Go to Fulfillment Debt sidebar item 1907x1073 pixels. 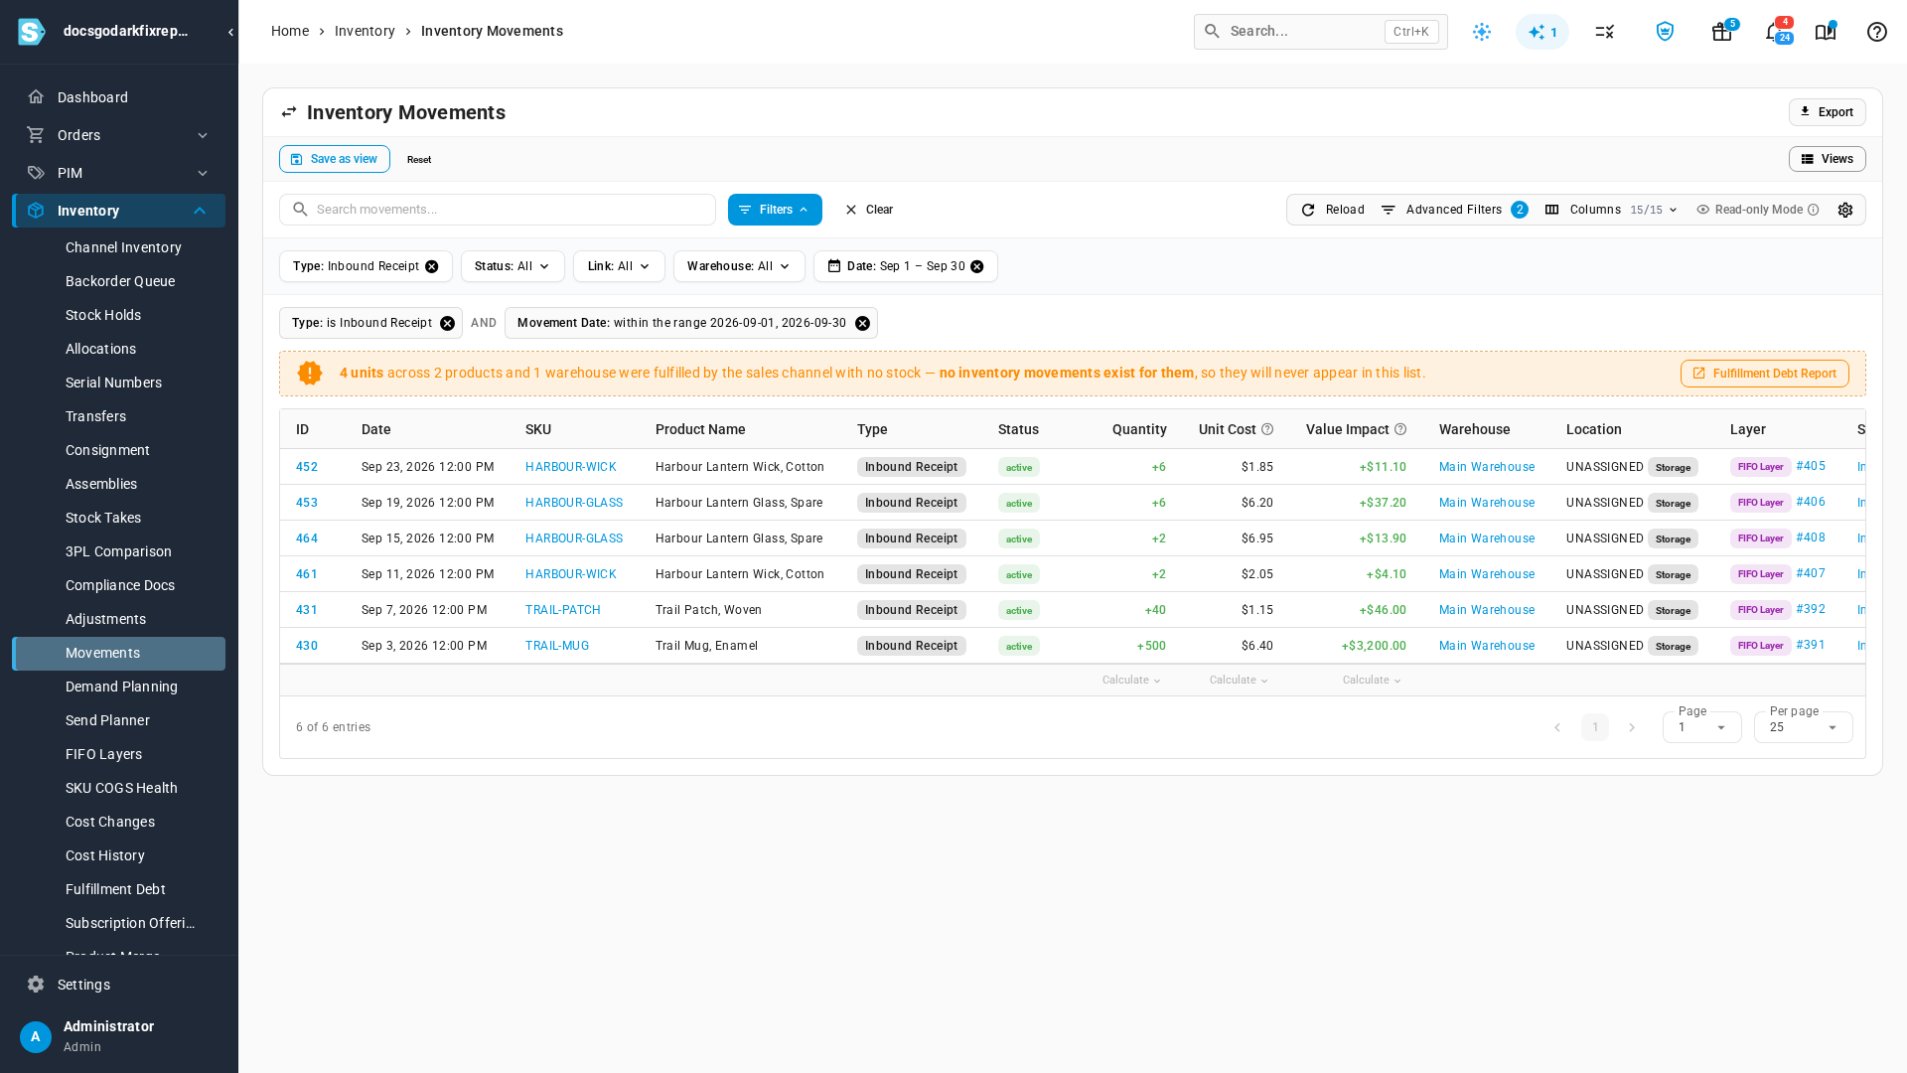click(x=115, y=889)
